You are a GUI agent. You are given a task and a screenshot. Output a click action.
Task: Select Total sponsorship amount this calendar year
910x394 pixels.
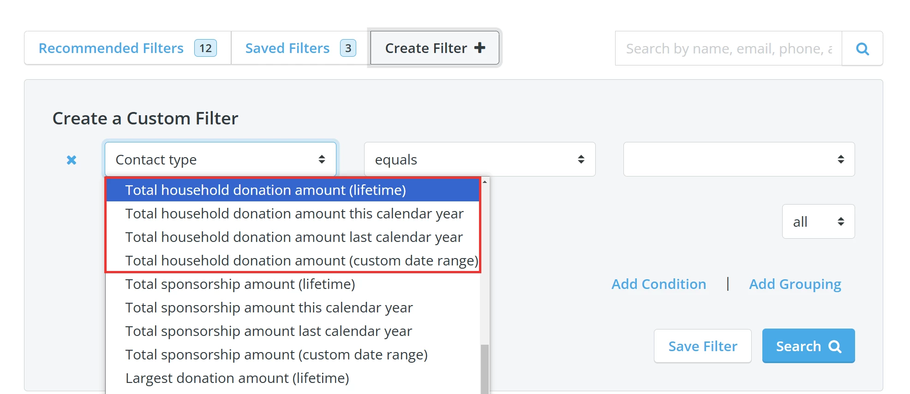[269, 307]
